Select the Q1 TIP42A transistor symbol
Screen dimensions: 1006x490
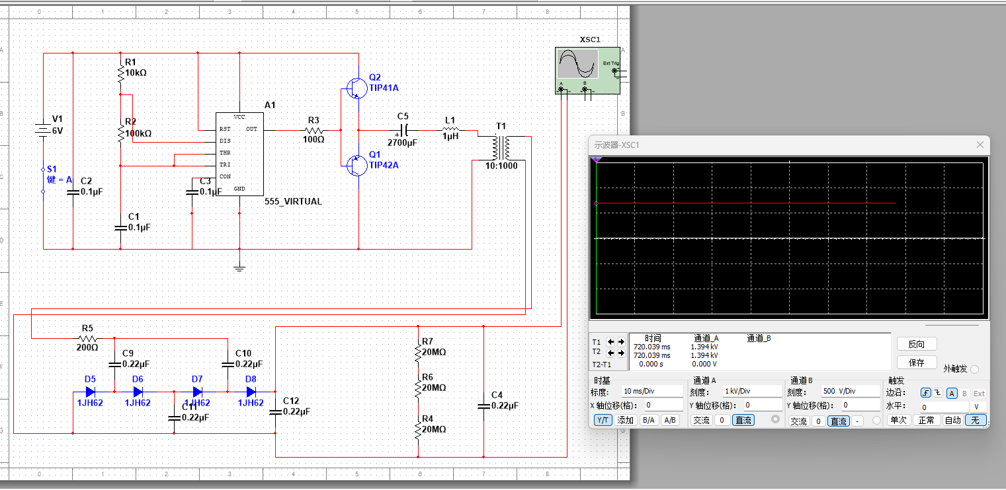click(356, 165)
